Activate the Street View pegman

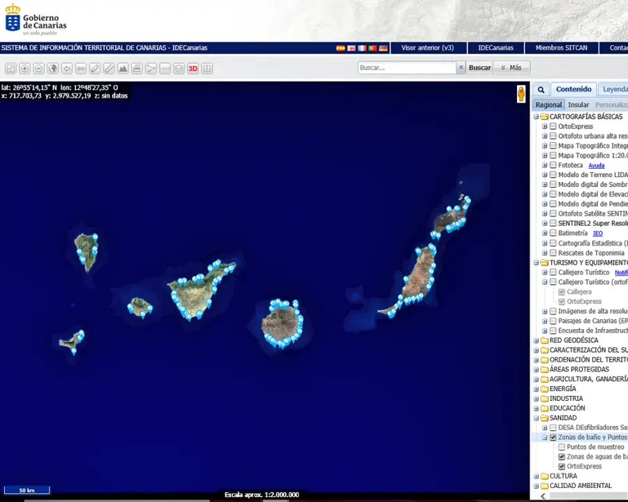coord(521,94)
